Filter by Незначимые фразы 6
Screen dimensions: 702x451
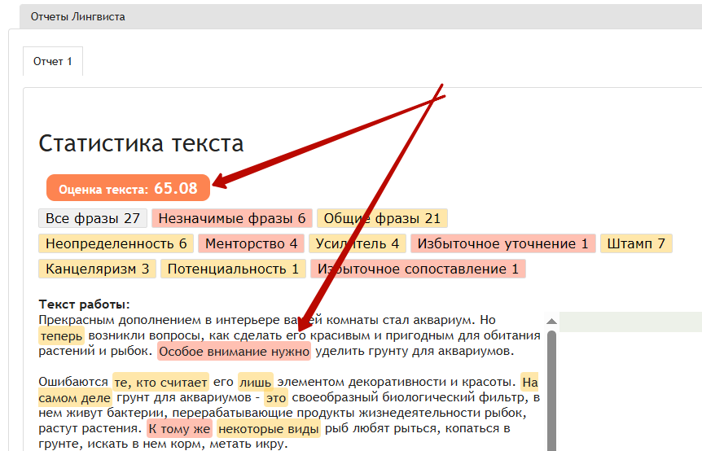click(x=232, y=218)
